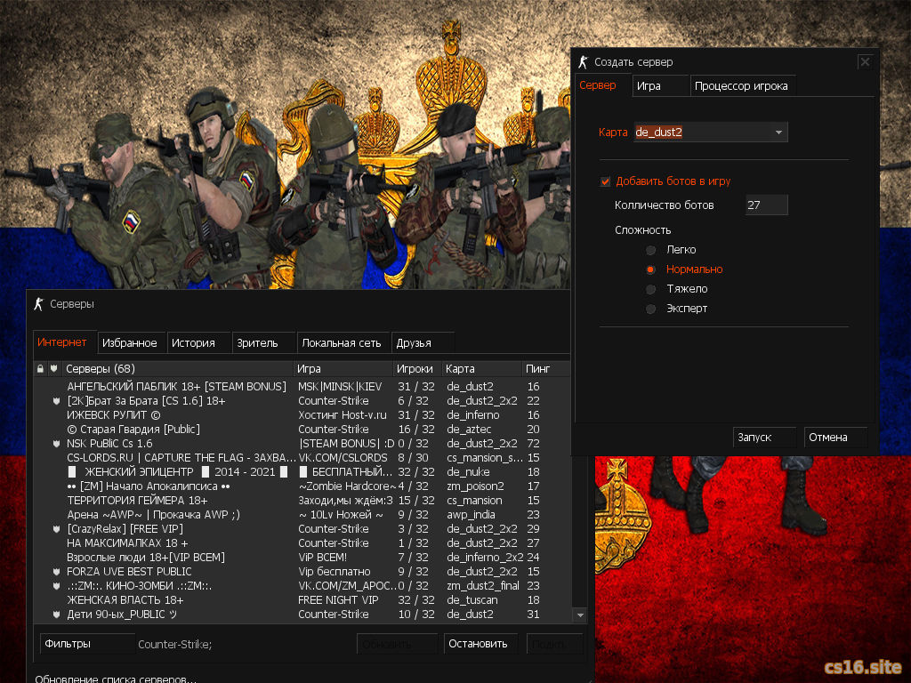The height and width of the screenshot is (683, 911).
Task: Select ЖЕНСКАЯ ВЛАСТЬ 18+ server
Action: tap(302, 600)
